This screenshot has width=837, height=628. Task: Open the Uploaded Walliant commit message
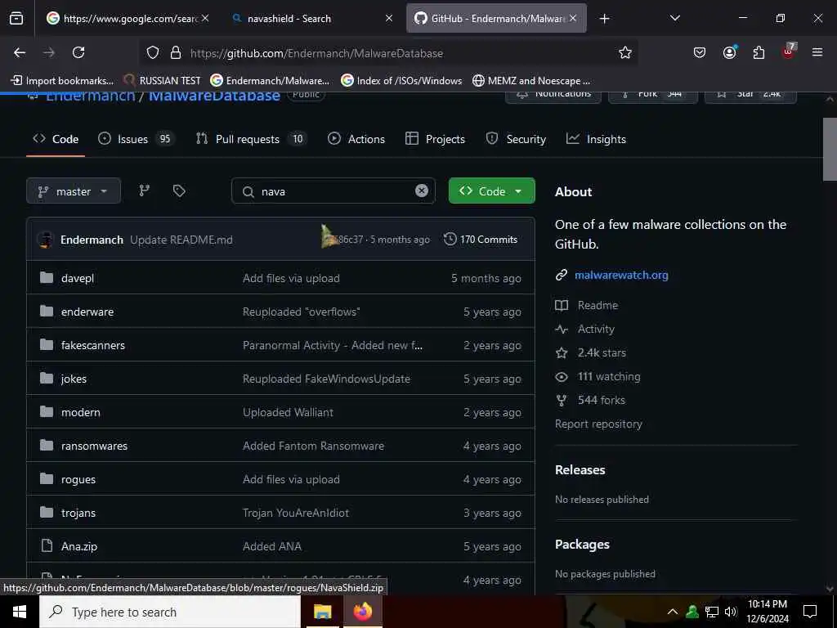(x=289, y=412)
